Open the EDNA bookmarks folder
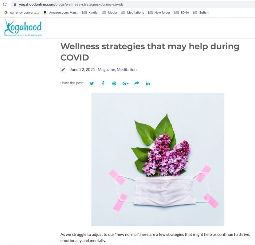Viewport: 255px width, 245px height. pos(182,13)
